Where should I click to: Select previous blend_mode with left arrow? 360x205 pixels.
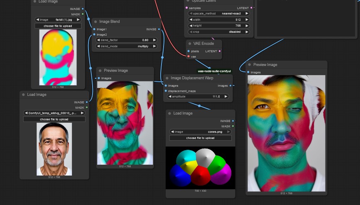click(98, 46)
